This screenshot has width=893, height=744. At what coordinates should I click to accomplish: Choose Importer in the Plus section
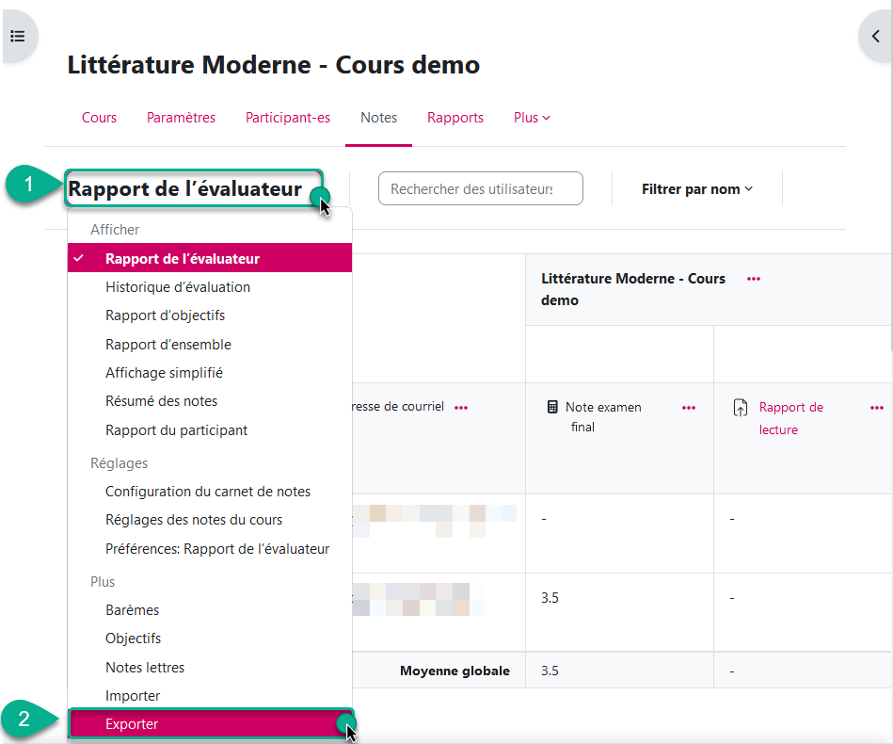coord(133,696)
